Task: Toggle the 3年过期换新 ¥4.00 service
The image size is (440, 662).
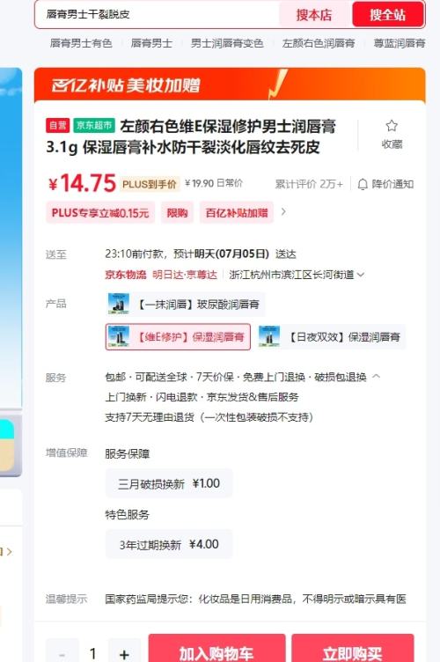Action: coord(169,544)
